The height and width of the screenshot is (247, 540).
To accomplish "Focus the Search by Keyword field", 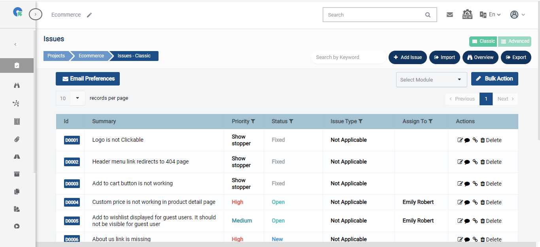I will [348, 57].
